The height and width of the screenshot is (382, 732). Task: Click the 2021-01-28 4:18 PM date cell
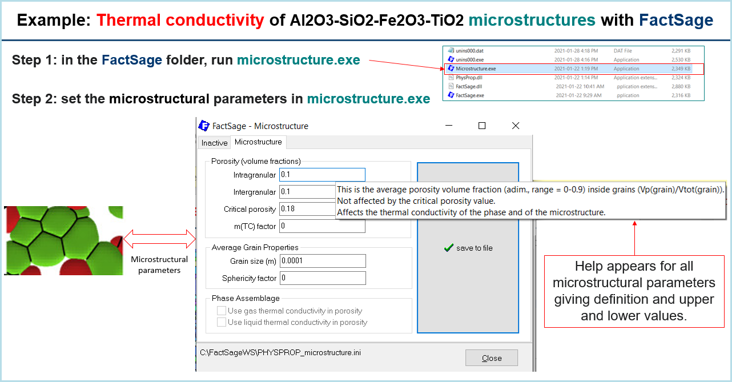[576, 50]
